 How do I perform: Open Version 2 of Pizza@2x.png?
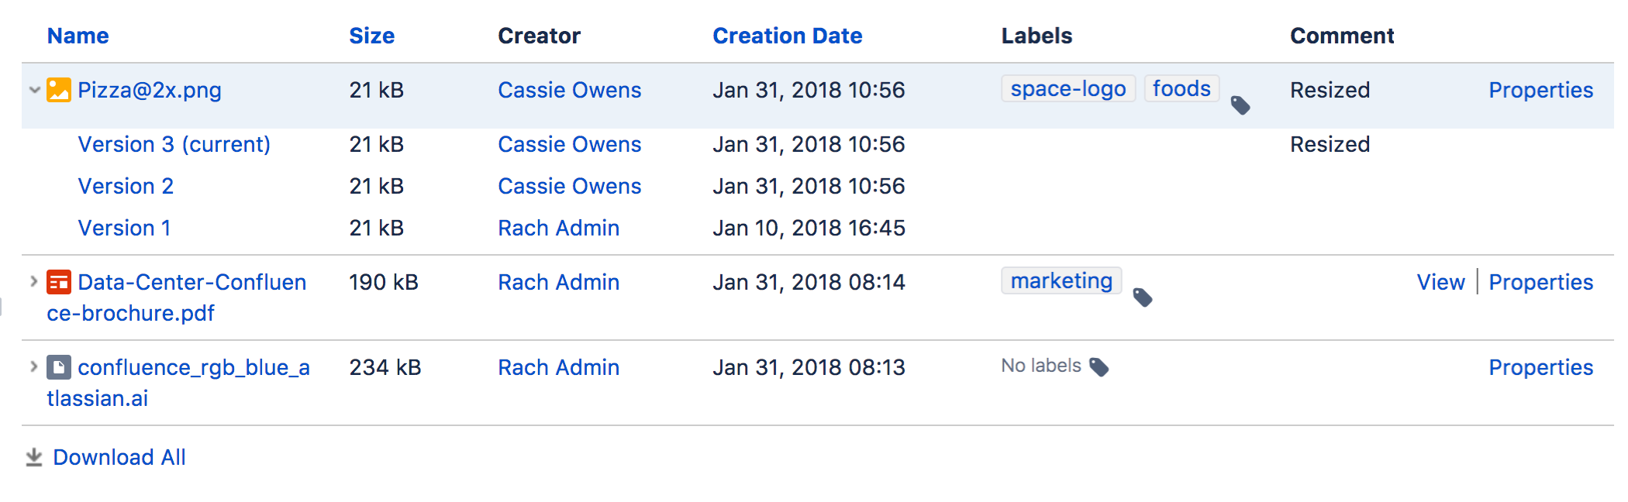(x=126, y=186)
